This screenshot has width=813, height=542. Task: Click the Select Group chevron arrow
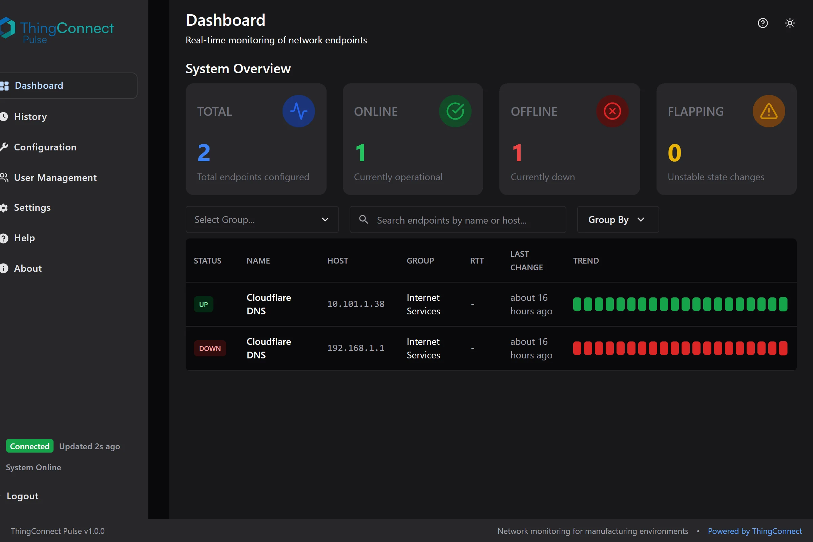pos(325,220)
